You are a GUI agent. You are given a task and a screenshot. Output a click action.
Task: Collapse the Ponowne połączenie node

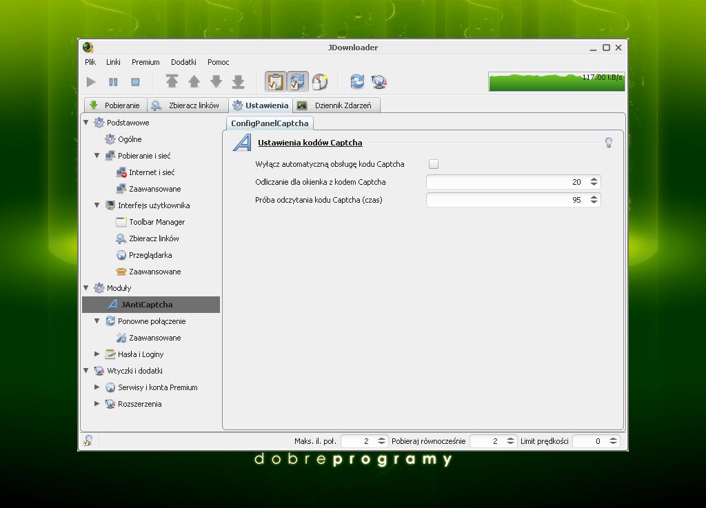(x=97, y=321)
